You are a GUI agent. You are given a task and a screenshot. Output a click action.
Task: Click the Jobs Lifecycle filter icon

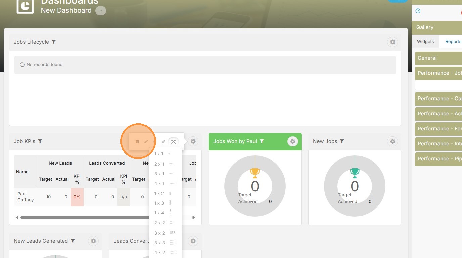pos(54,42)
